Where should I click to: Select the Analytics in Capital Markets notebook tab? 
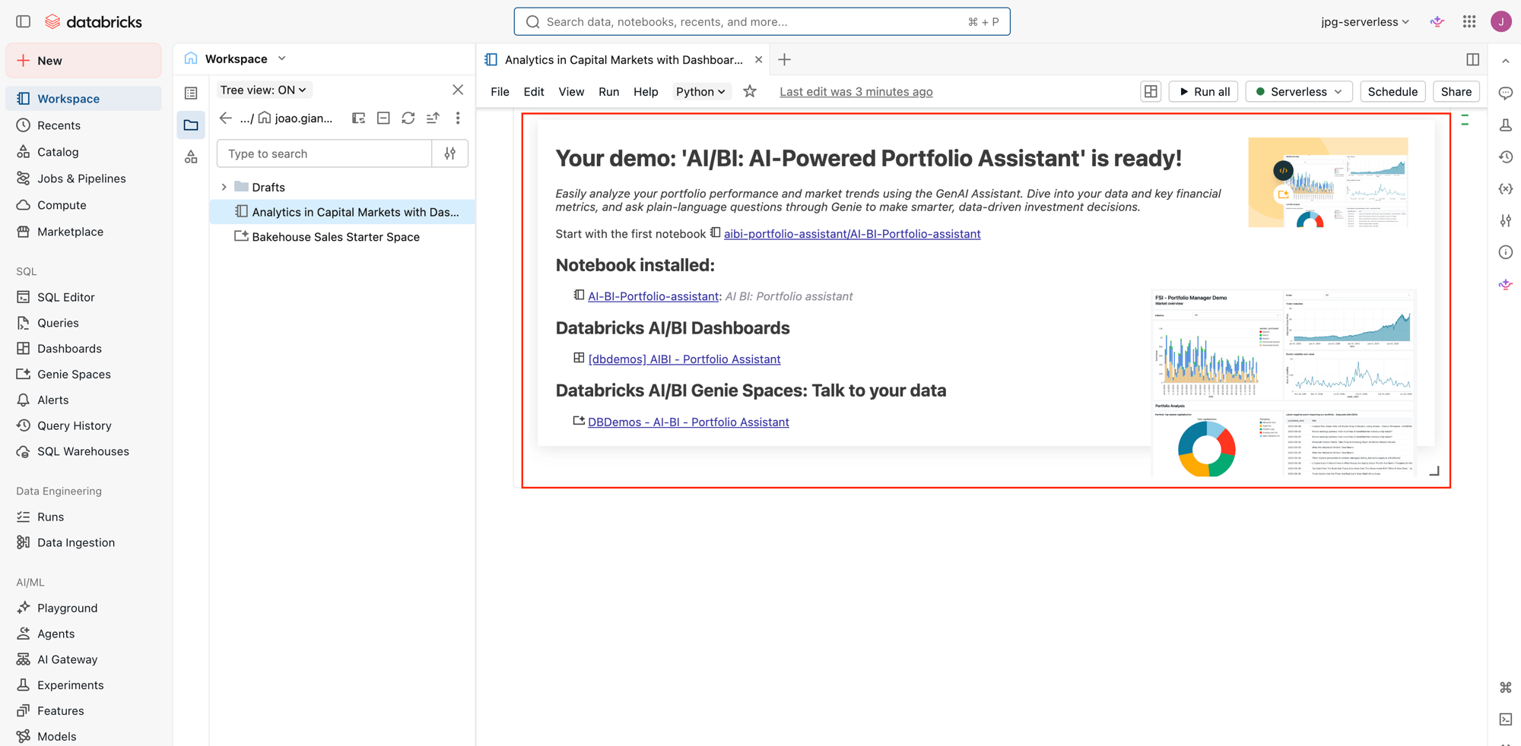pos(623,59)
